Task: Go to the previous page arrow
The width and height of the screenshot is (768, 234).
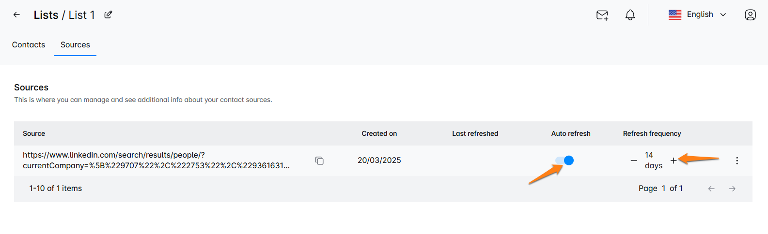Action: tap(711, 189)
